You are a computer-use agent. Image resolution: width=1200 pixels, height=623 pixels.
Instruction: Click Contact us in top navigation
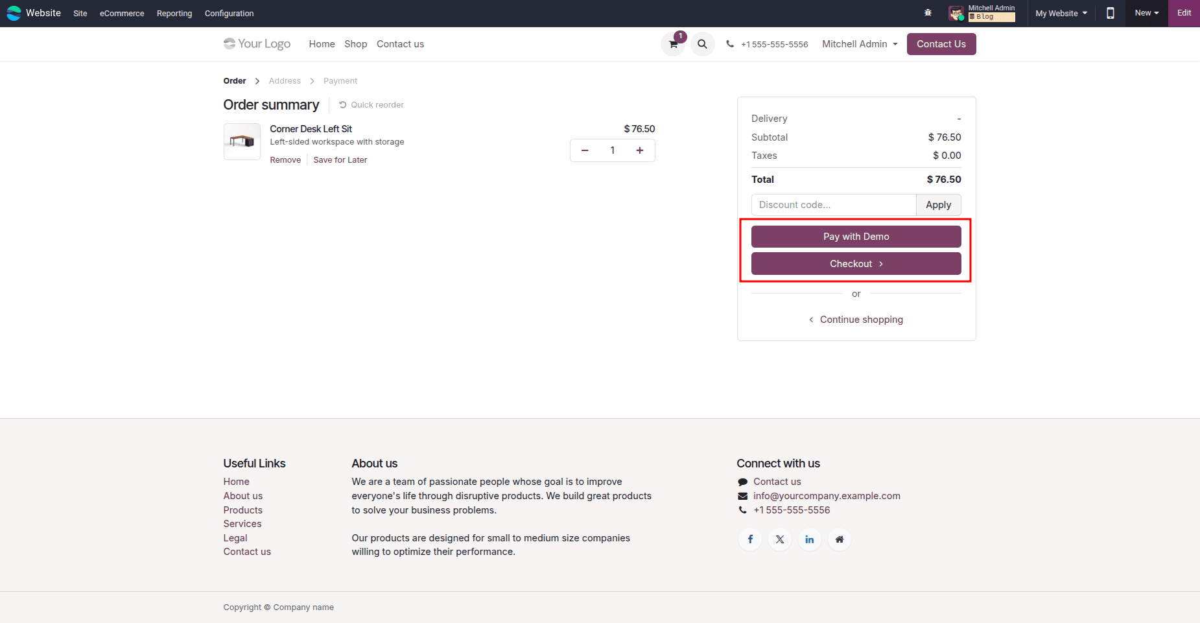coord(400,44)
